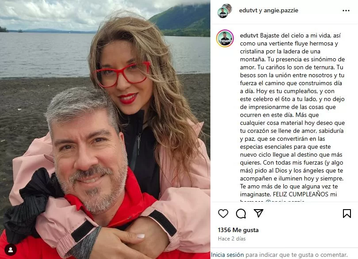Viewport: 358px width, 259px height.
Task: Open comments with the speech bubble icon
Action: tap(241, 214)
